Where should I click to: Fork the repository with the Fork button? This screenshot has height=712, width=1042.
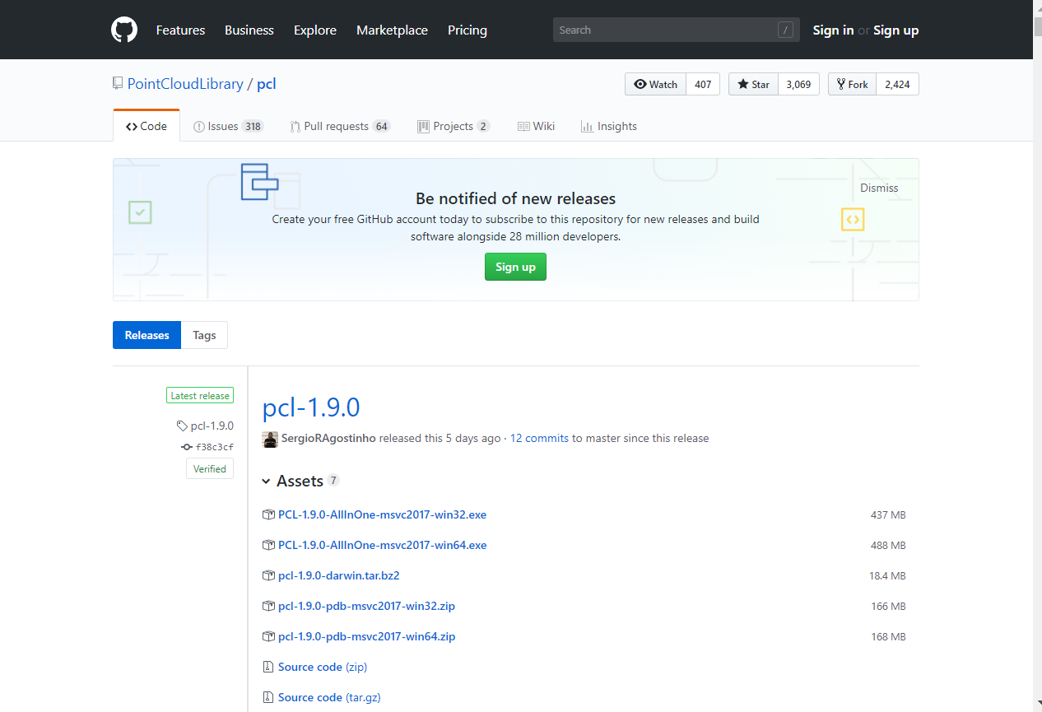coord(852,84)
